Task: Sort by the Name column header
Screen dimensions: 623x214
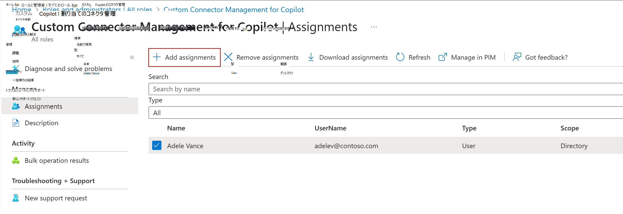Action: 176,128
